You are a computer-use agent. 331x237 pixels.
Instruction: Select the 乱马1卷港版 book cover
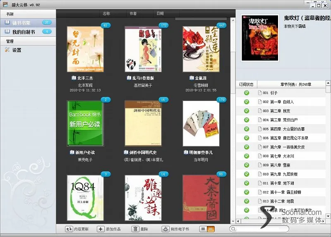click(143, 49)
